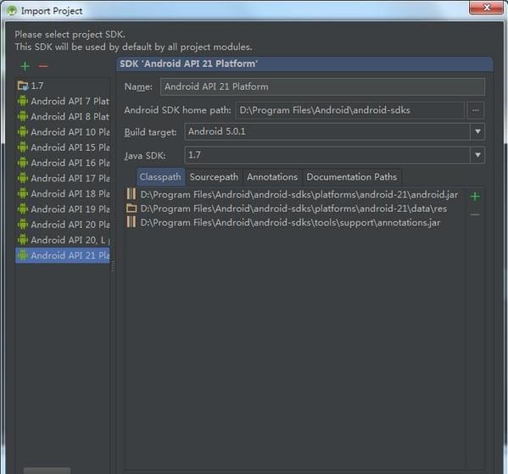The width and height of the screenshot is (508, 474).
Task: Click Android icon for API 8 Platform
Action: (x=23, y=116)
